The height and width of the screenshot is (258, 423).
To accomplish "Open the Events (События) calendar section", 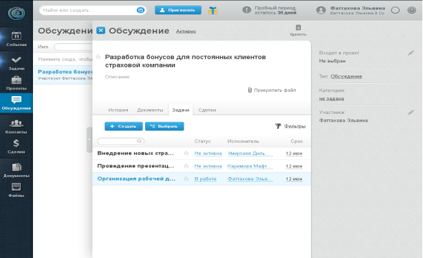I will click(x=17, y=38).
